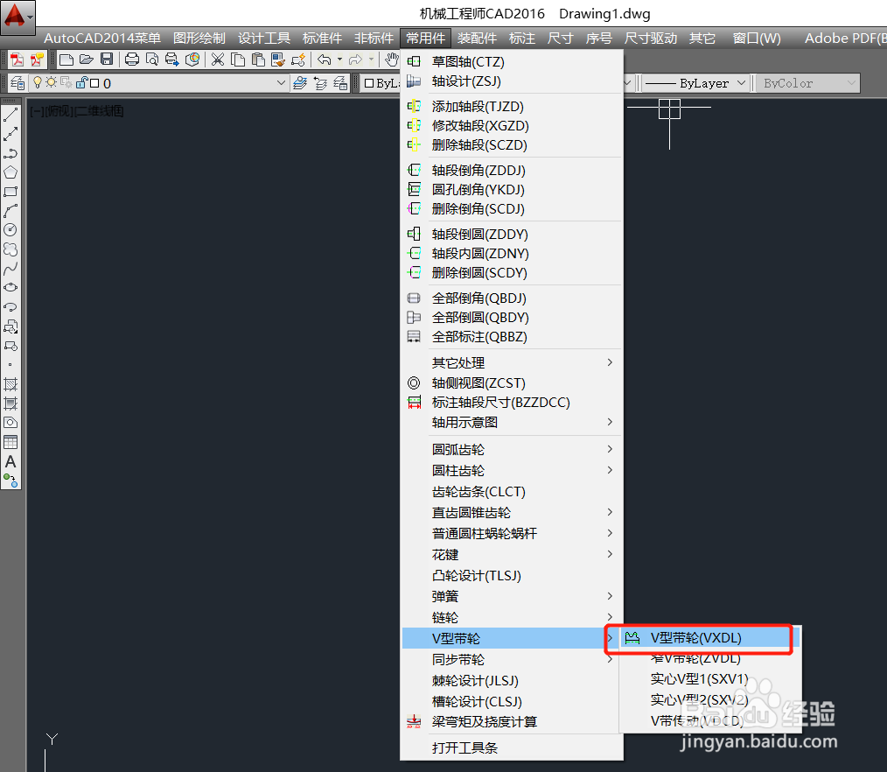887x772 pixels.
Task: Click the Layer States Manager icon
Action: (x=340, y=83)
